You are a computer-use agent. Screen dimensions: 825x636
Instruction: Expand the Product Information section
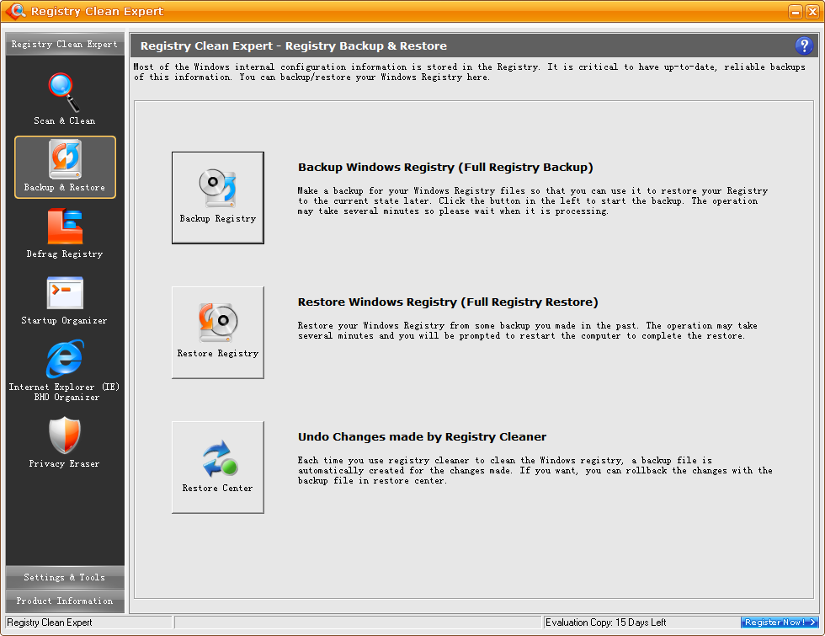tap(65, 601)
